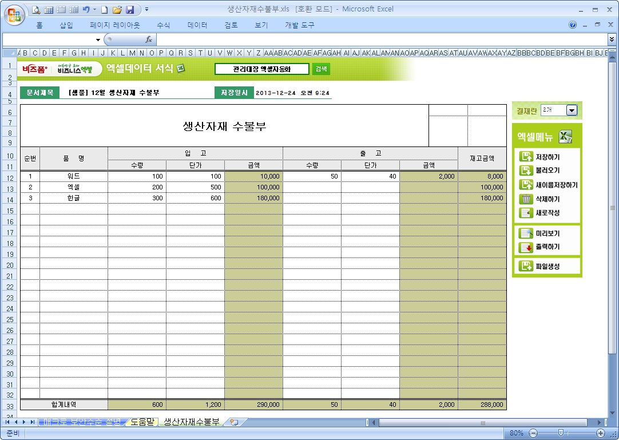Click the Print Preview quick access icon
The width and height of the screenshot is (619, 440).
click(36, 10)
